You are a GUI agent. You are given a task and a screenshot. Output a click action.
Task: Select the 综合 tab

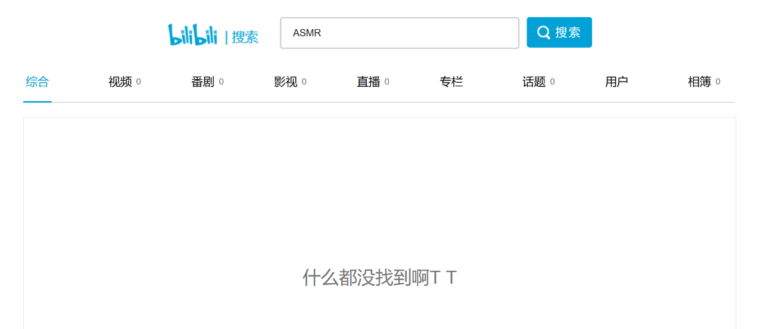tap(38, 82)
